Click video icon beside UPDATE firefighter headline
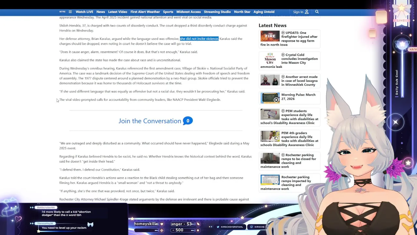This screenshot has height=235, width=417. (x=283, y=33)
